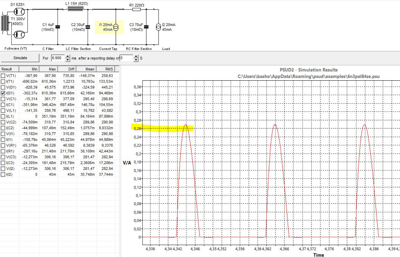Enable the V(D1) trace checkbox
Image resolution: width=400 pixels, height=257 pixels.
click(3, 87)
